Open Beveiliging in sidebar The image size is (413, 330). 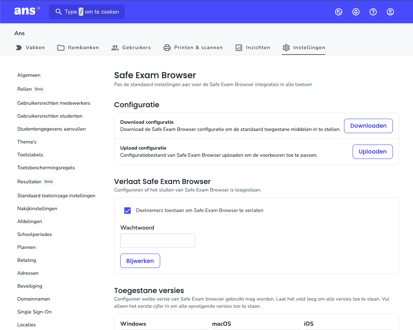30,286
